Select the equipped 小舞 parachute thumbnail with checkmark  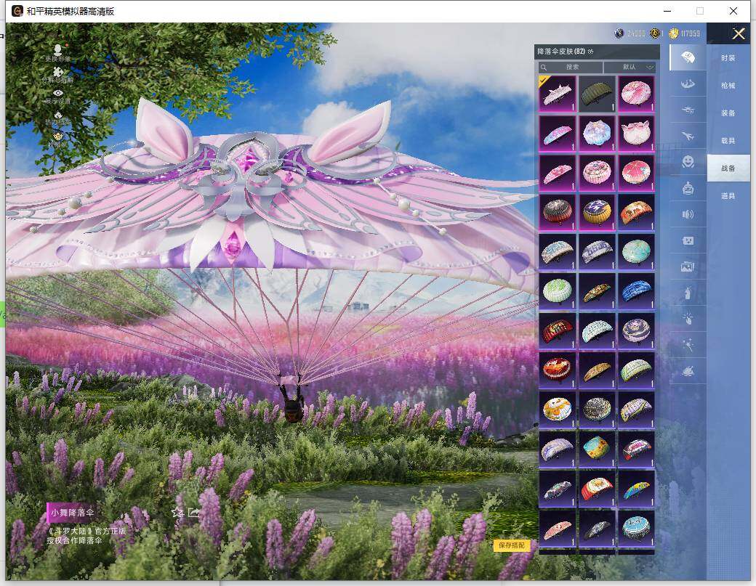click(557, 94)
